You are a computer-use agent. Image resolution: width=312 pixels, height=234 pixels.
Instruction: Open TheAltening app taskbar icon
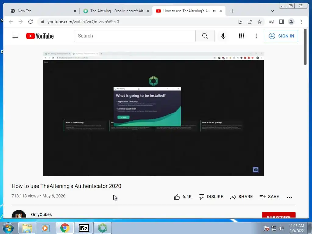click(x=102, y=228)
